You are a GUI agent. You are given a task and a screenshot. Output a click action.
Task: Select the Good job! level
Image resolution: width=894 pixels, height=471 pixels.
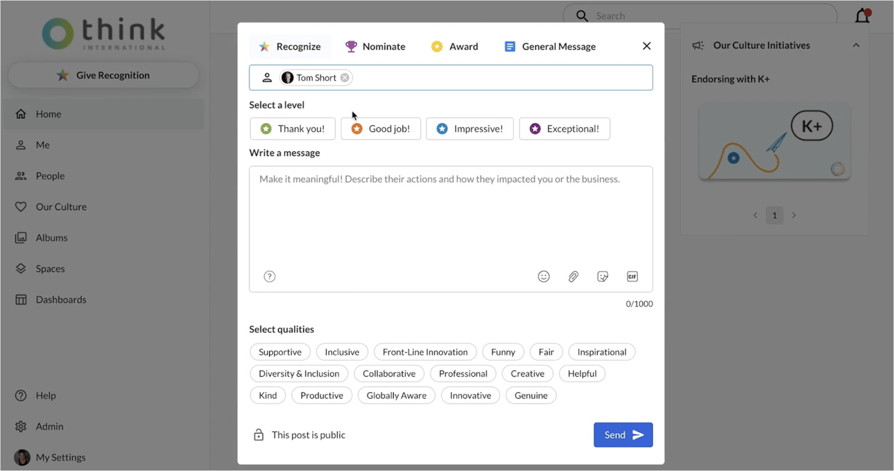381,129
